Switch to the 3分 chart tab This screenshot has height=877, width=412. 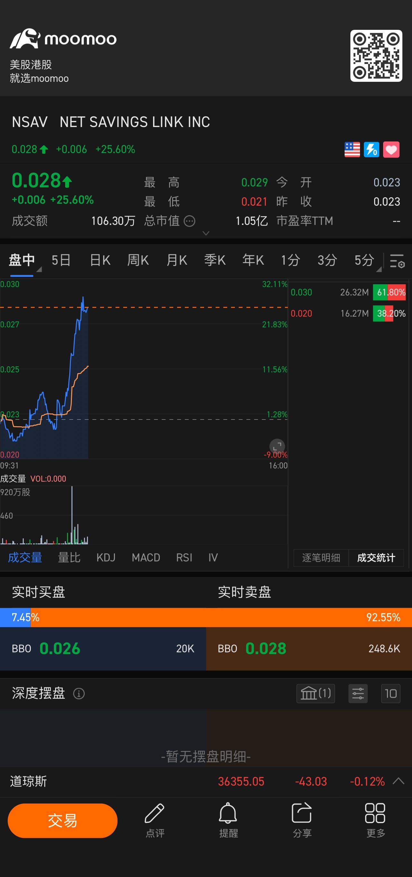pyautogui.click(x=328, y=260)
